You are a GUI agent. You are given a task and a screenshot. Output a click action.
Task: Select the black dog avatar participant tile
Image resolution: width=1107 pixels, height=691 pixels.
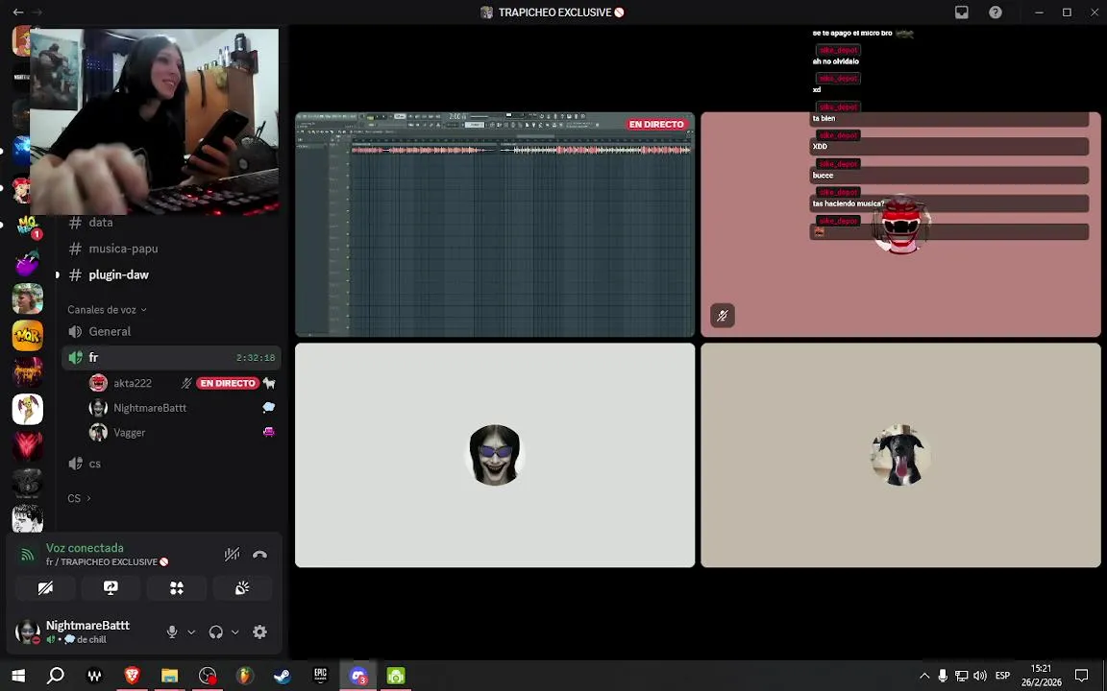[900, 455]
